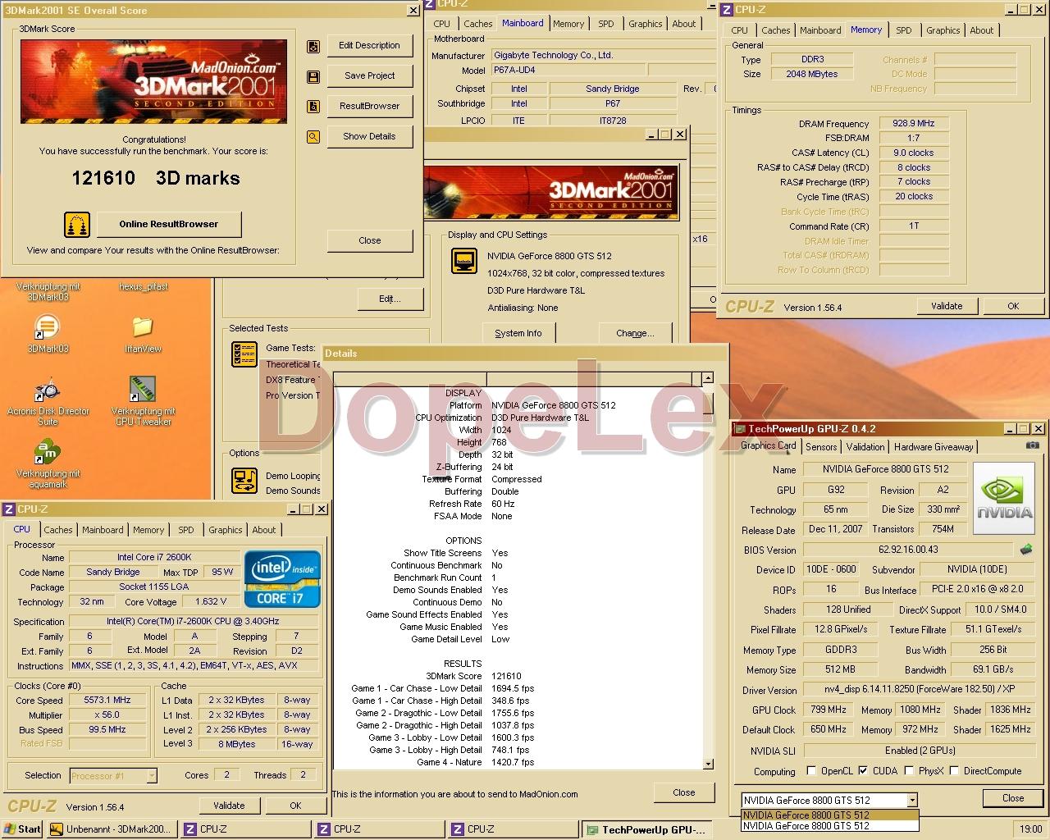Image resolution: width=1050 pixels, height=840 pixels.
Task: Toggle the PhysX checkbox in GPU-Z
Action: point(909,771)
